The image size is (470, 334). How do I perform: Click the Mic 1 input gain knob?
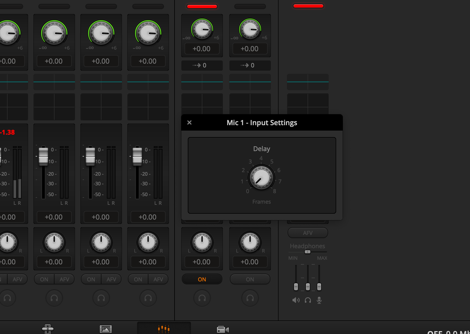[202, 29]
